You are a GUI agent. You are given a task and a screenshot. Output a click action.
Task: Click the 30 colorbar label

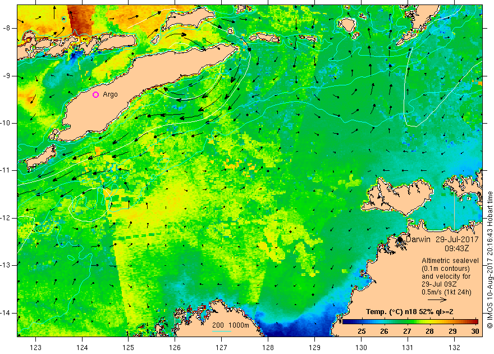coord(475,332)
